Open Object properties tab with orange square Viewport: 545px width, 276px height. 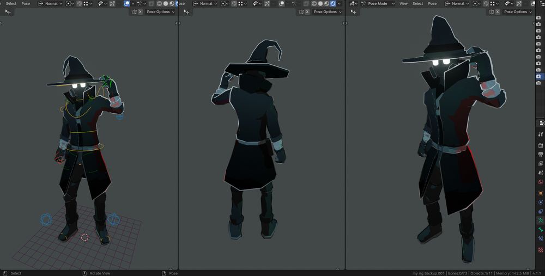541,193
